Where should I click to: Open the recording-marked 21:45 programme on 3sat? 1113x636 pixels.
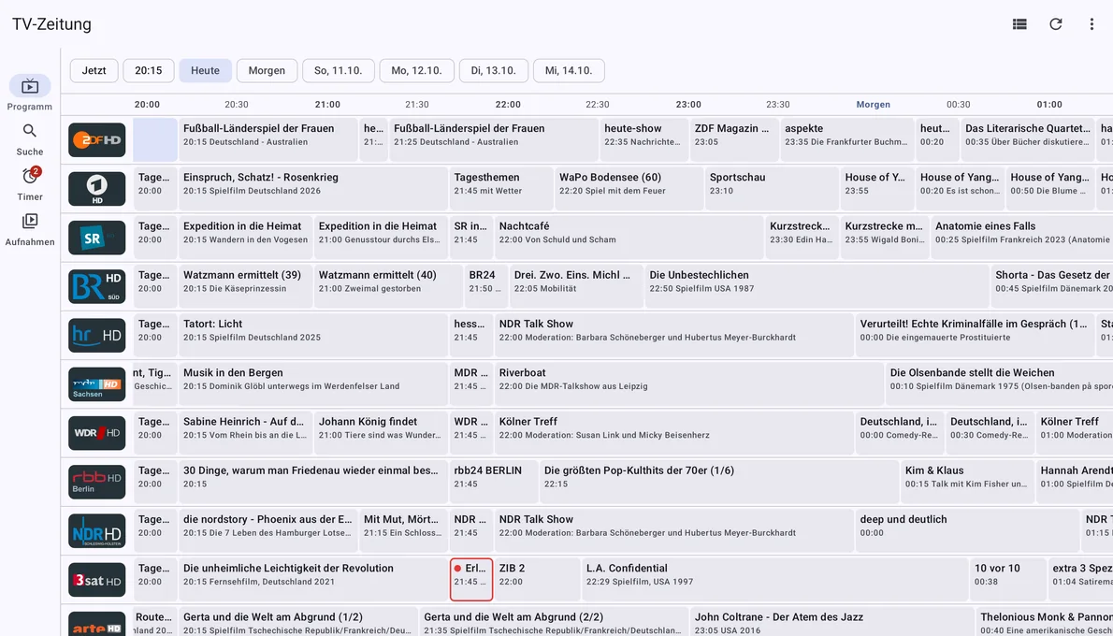[471, 581]
